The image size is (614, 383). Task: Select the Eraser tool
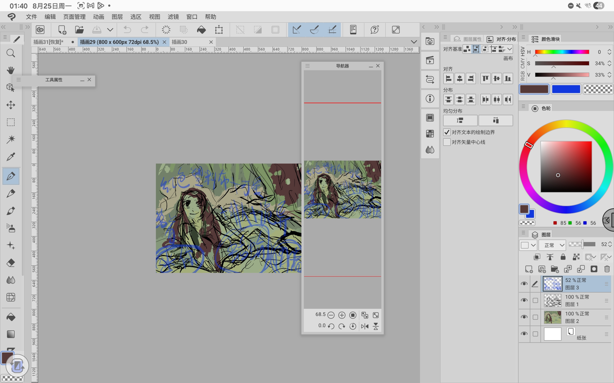tap(11, 263)
